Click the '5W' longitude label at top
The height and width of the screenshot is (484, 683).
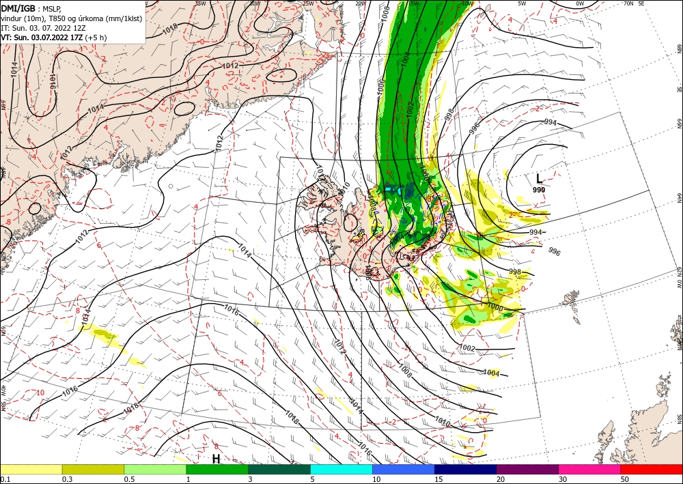coord(522,3)
